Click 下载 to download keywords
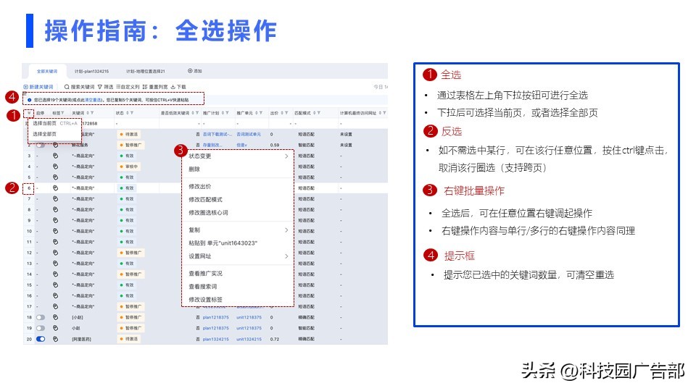Viewport: 696px width, 391px height. point(178,87)
